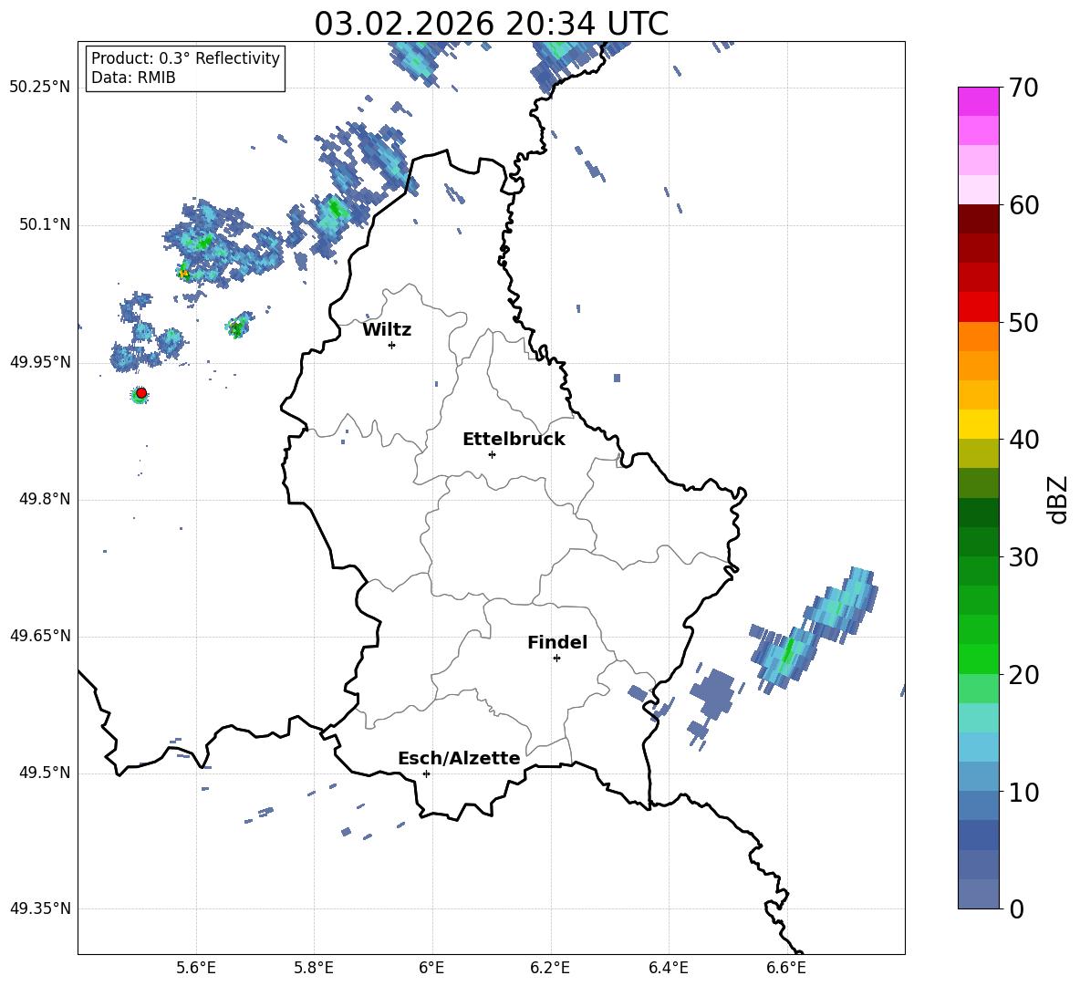Click the Esch/Alzette station label
The height and width of the screenshot is (986, 1080).
coord(460,758)
